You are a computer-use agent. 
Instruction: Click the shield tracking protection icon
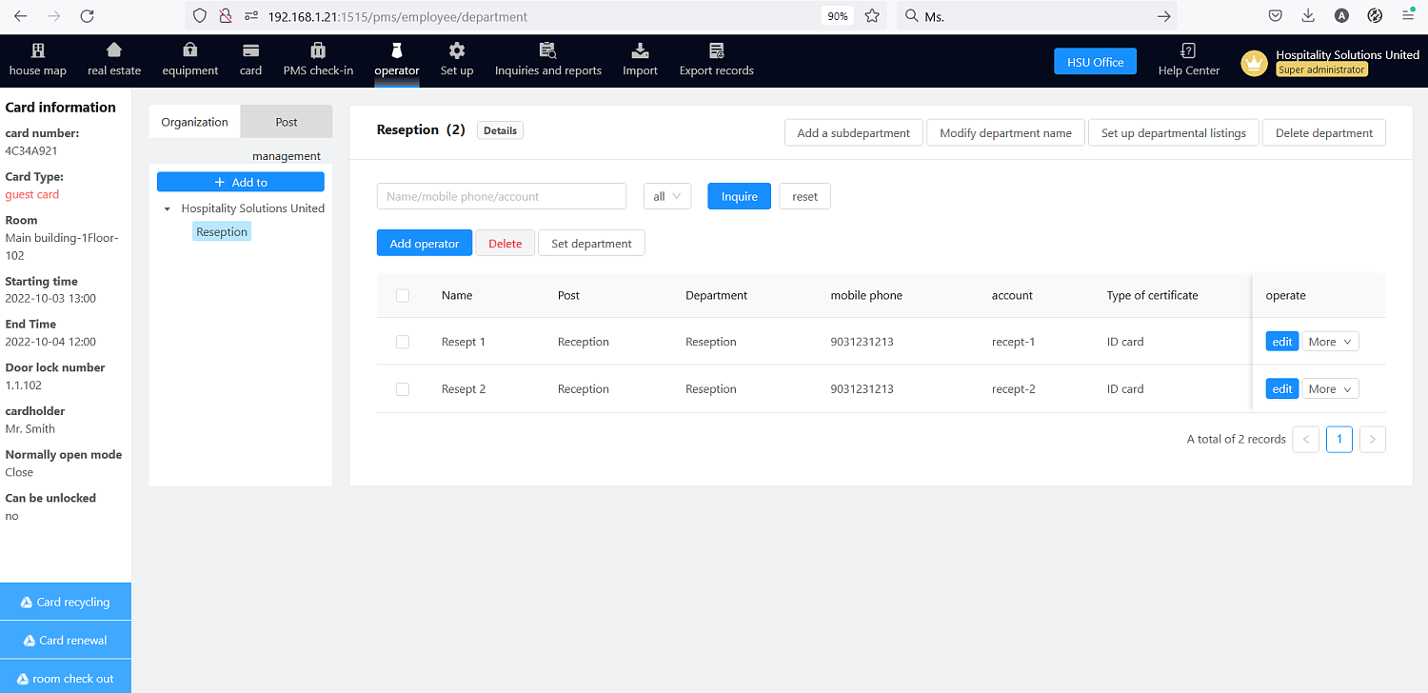point(199,16)
